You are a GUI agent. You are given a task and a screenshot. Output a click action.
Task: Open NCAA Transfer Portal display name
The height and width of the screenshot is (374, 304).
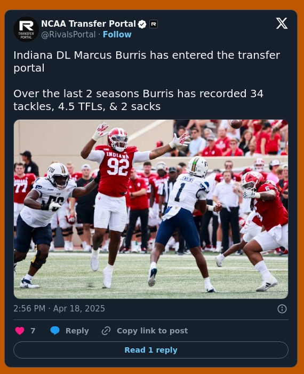(89, 24)
